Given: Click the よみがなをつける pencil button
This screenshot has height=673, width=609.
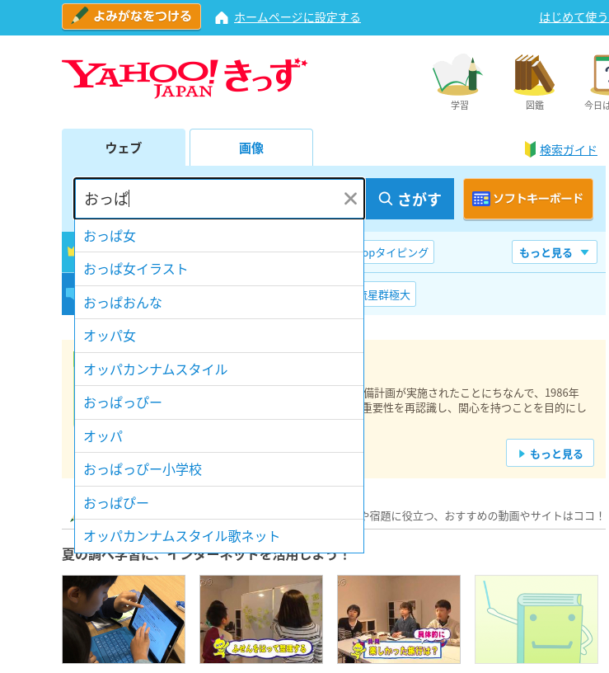Looking at the screenshot, I should 131,16.
